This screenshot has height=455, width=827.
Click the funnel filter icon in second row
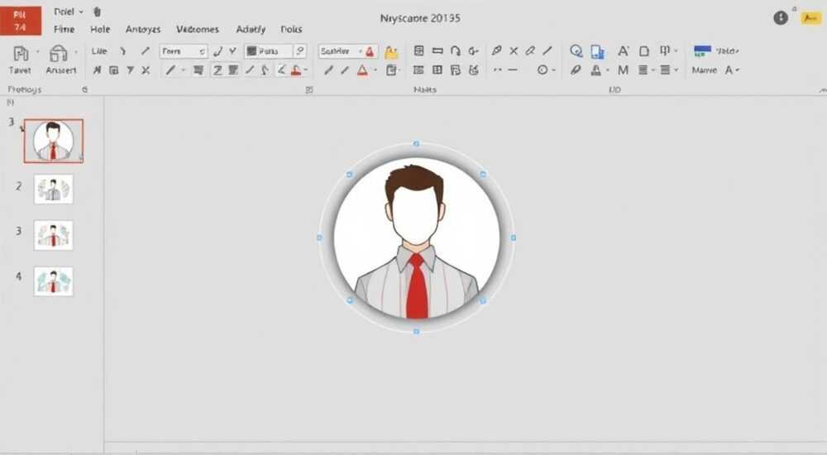click(131, 70)
